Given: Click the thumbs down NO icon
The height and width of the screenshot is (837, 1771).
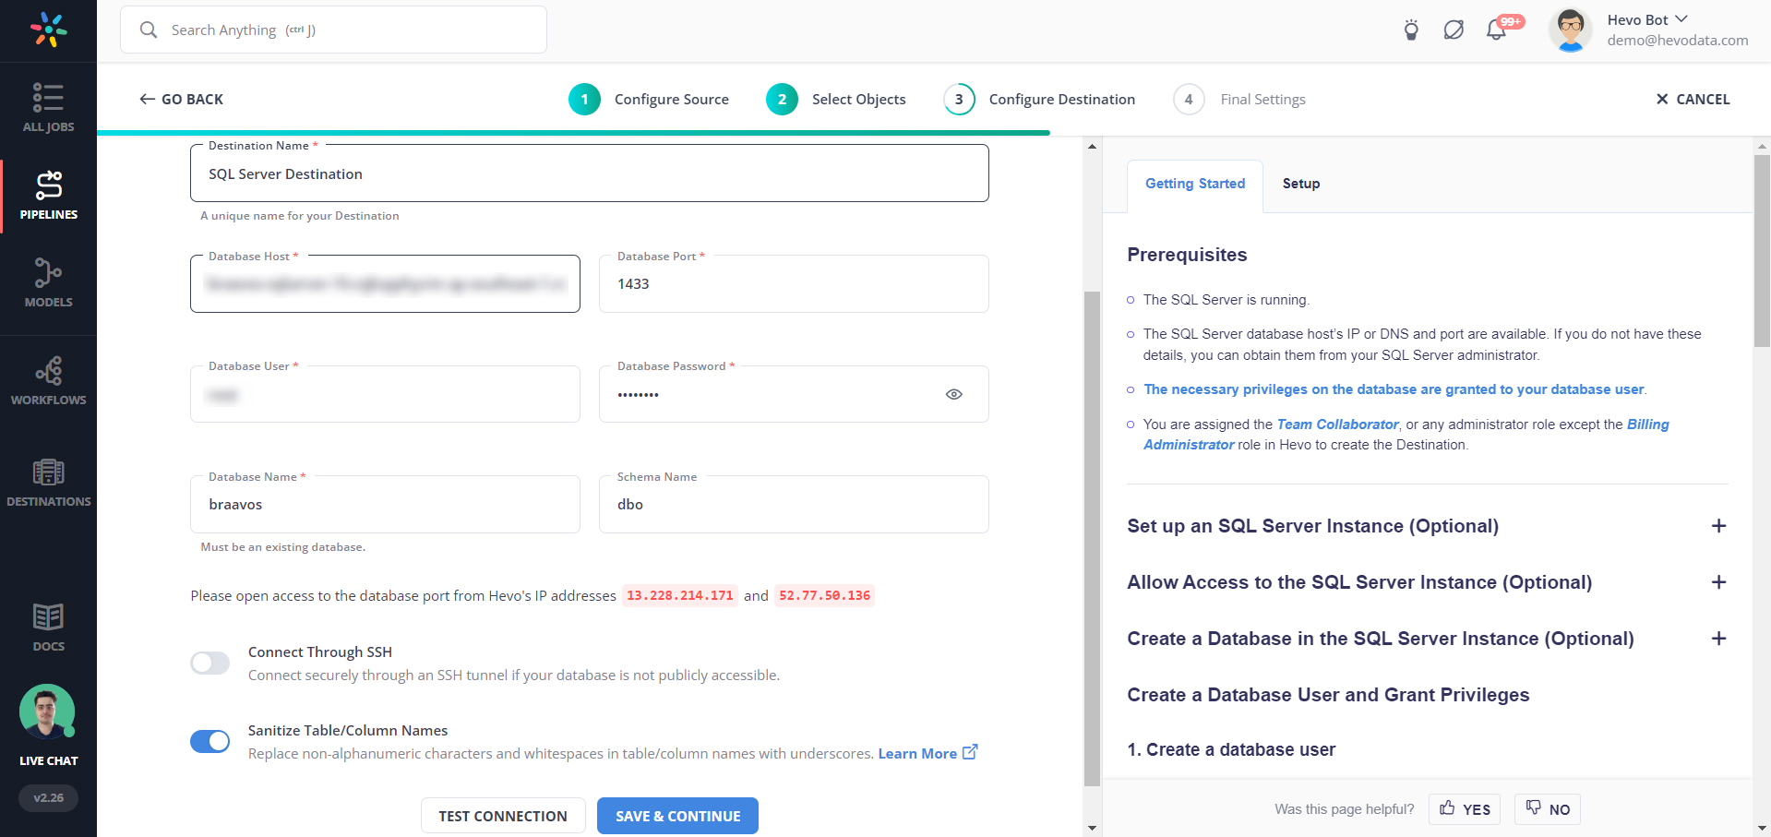Looking at the screenshot, I should tap(1533, 808).
